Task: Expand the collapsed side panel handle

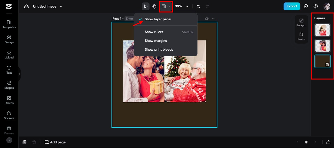Action: tap(19, 74)
